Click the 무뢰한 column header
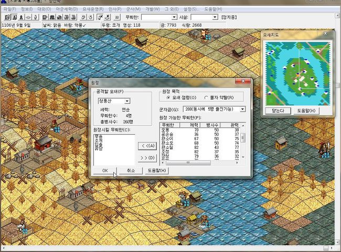 coord(169,125)
